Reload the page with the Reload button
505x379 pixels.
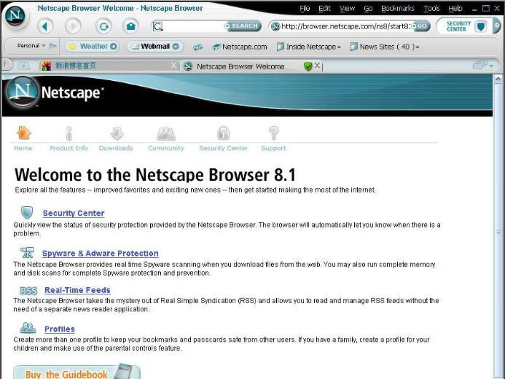103,26
